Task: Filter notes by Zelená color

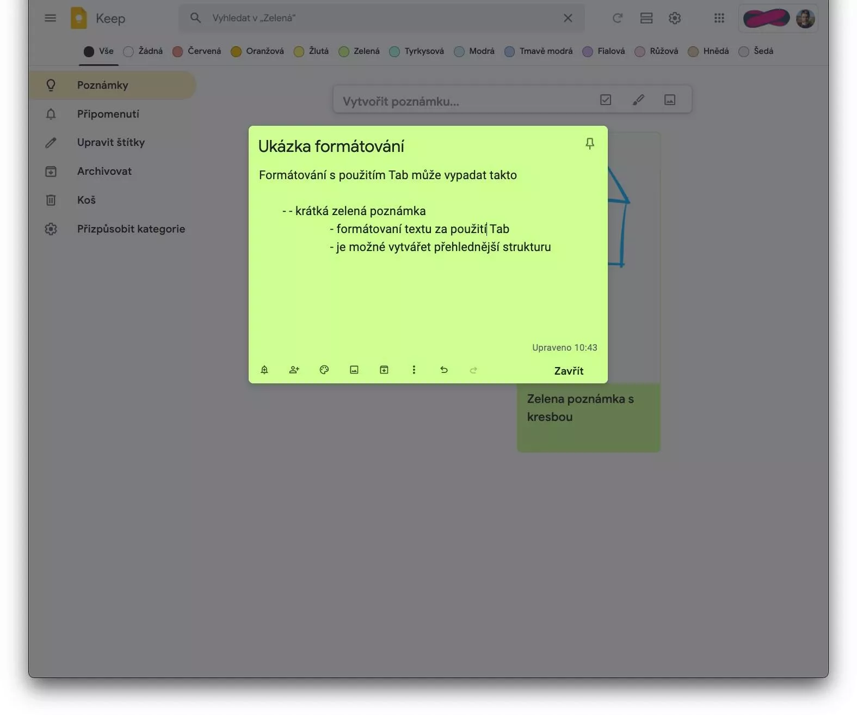Action: coord(359,51)
